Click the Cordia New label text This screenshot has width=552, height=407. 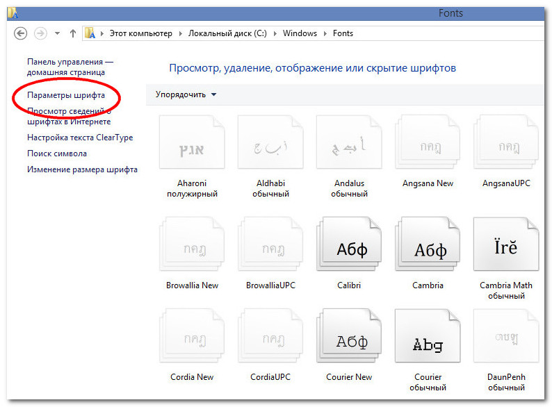[192, 376]
